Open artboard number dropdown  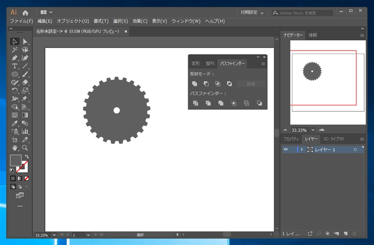(x=88, y=235)
